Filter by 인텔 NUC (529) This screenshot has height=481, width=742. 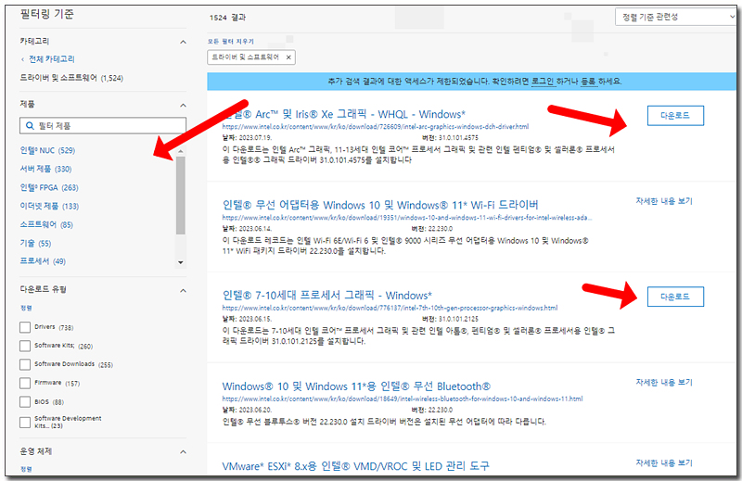[47, 150]
